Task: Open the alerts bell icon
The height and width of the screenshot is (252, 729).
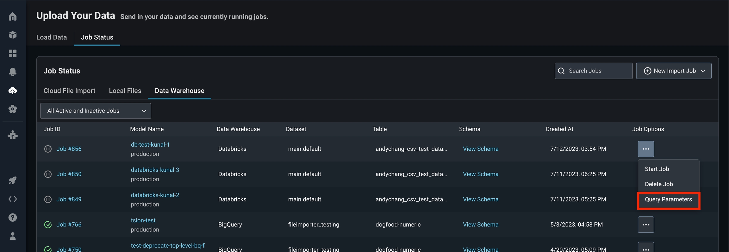Action: point(13,72)
